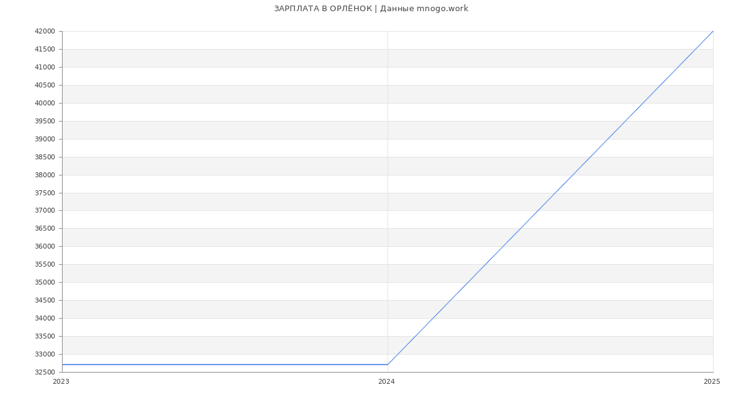Click the 33000 y-axis value
Image resolution: width=744 pixels, height=403 pixels.
[x=45, y=355]
